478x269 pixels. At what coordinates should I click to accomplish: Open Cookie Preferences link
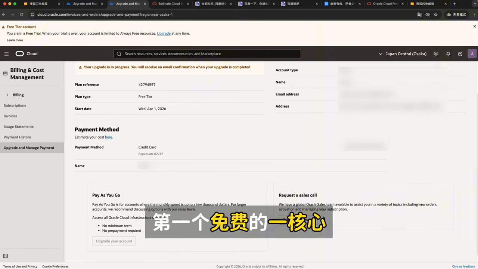[x=55, y=266]
